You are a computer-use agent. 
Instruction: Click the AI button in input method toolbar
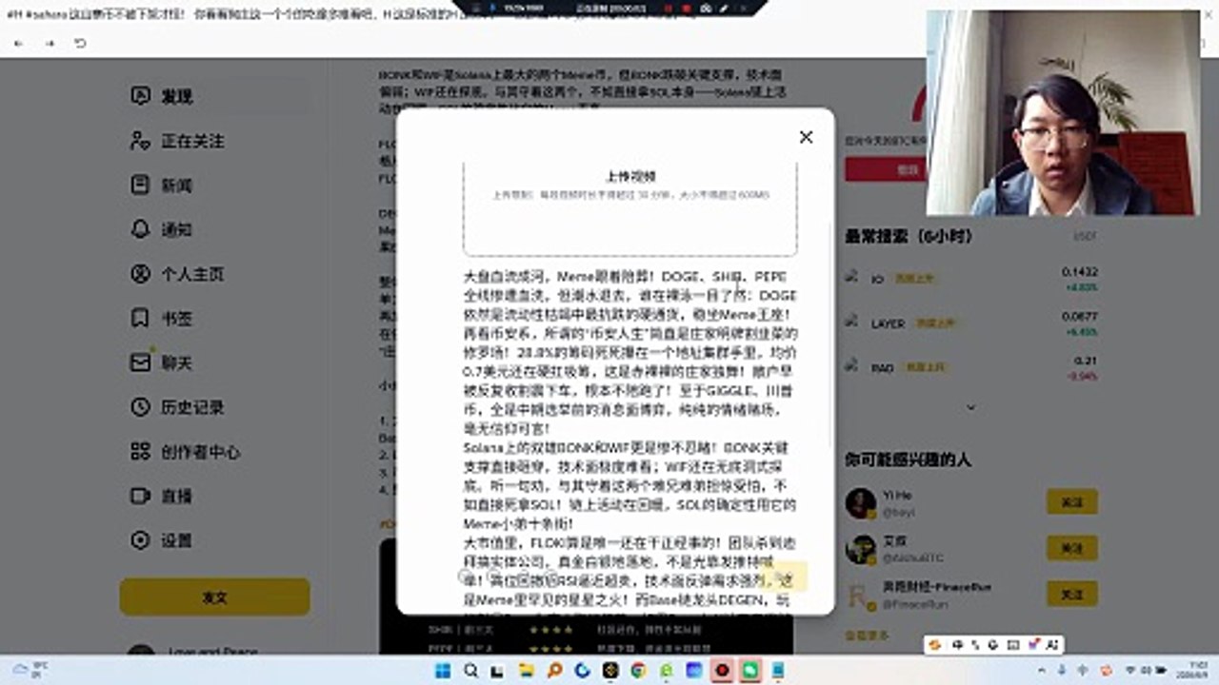coord(1052,645)
